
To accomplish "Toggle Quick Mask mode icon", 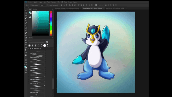I will [26, 70].
